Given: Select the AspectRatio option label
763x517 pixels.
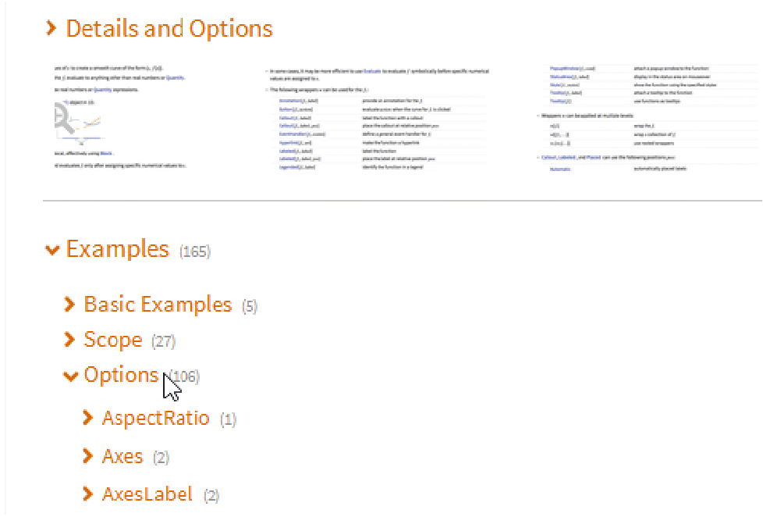Looking at the screenshot, I should [x=156, y=418].
